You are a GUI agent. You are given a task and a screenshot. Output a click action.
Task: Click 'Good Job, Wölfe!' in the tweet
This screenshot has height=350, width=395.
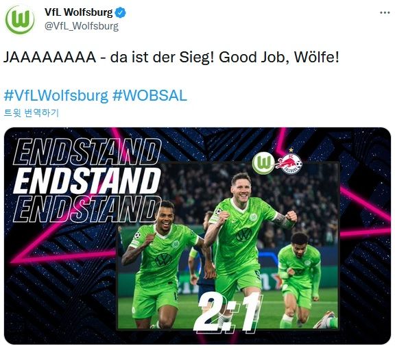[279, 57]
